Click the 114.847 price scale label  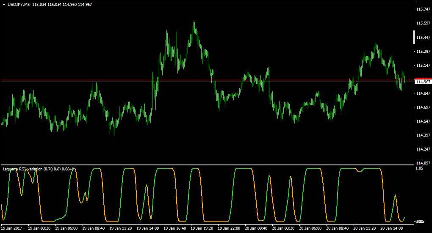(x=423, y=93)
